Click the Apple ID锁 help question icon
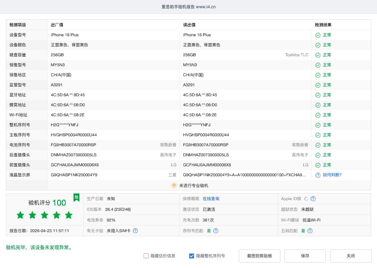 pos(313,199)
